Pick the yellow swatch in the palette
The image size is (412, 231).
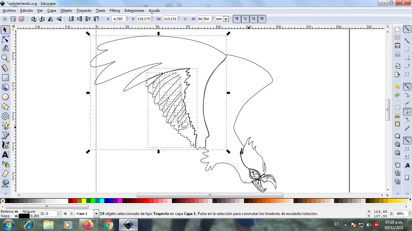point(84,201)
